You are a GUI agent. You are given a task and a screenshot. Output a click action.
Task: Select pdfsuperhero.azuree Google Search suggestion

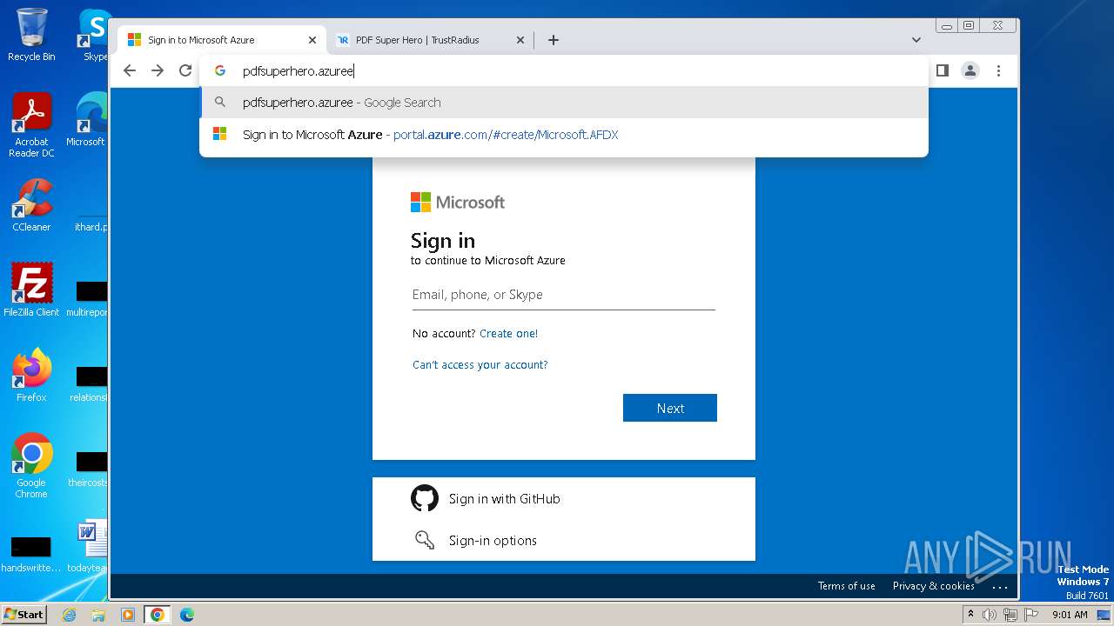pyautogui.click(x=564, y=103)
